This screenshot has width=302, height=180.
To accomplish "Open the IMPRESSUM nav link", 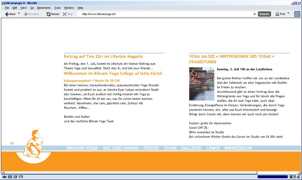I will coord(238,148).
